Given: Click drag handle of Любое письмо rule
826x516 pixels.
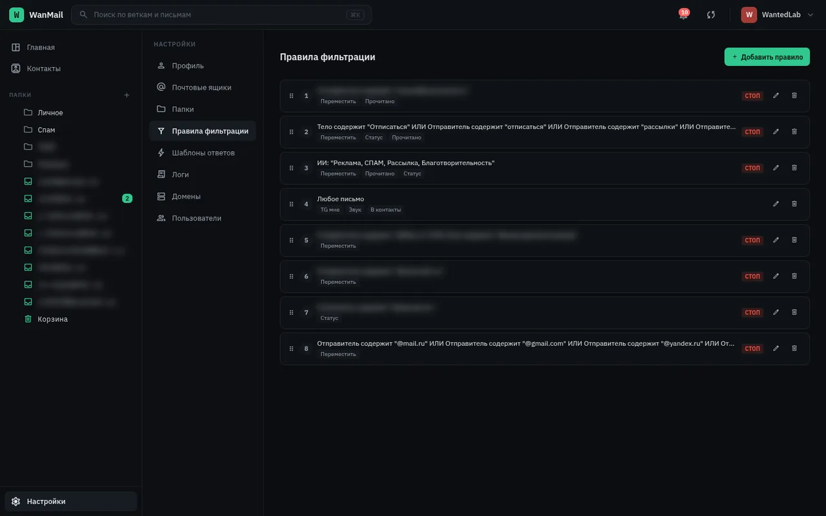Looking at the screenshot, I should (291, 204).
